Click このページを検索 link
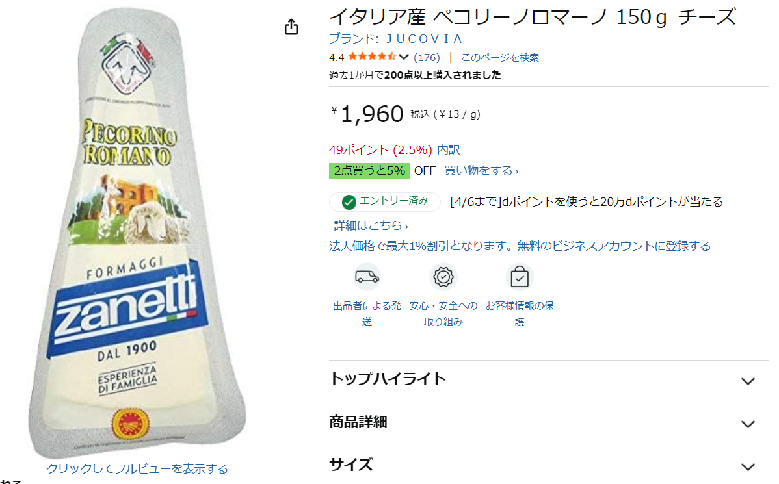Image resolution: width=779 pixels, height=484 pixels. point(500,57)
